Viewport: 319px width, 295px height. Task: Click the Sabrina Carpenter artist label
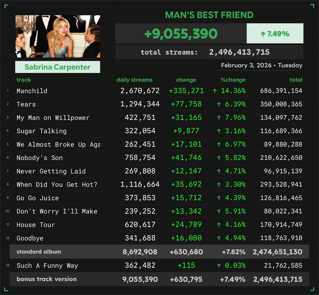pyautogui.click(x=58, y=67)
